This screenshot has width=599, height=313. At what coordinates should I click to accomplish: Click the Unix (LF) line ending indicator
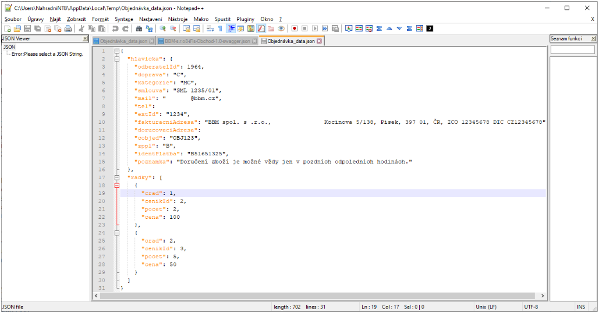[x=486, y=307]
